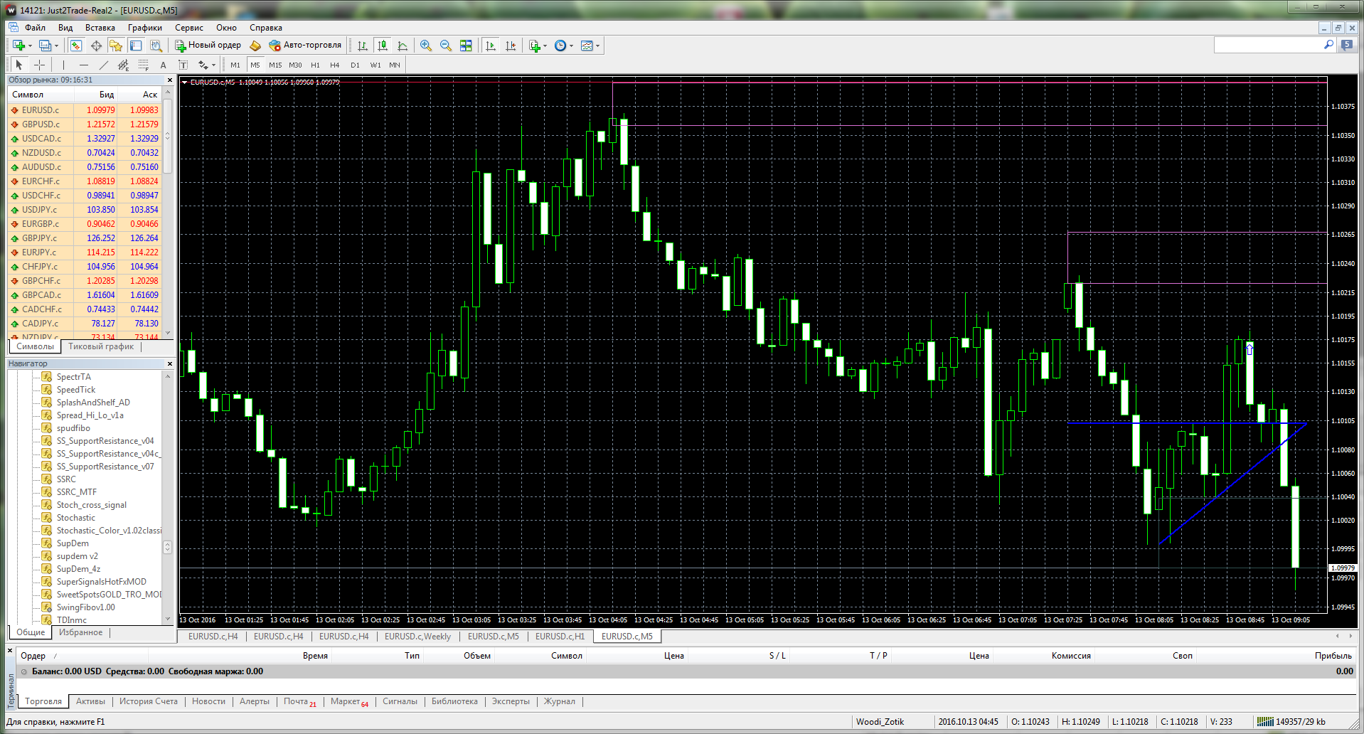This screenshot has width=1364, height=734.
Task: Toggle the Market Watch window icon
Action: point(75,46)
